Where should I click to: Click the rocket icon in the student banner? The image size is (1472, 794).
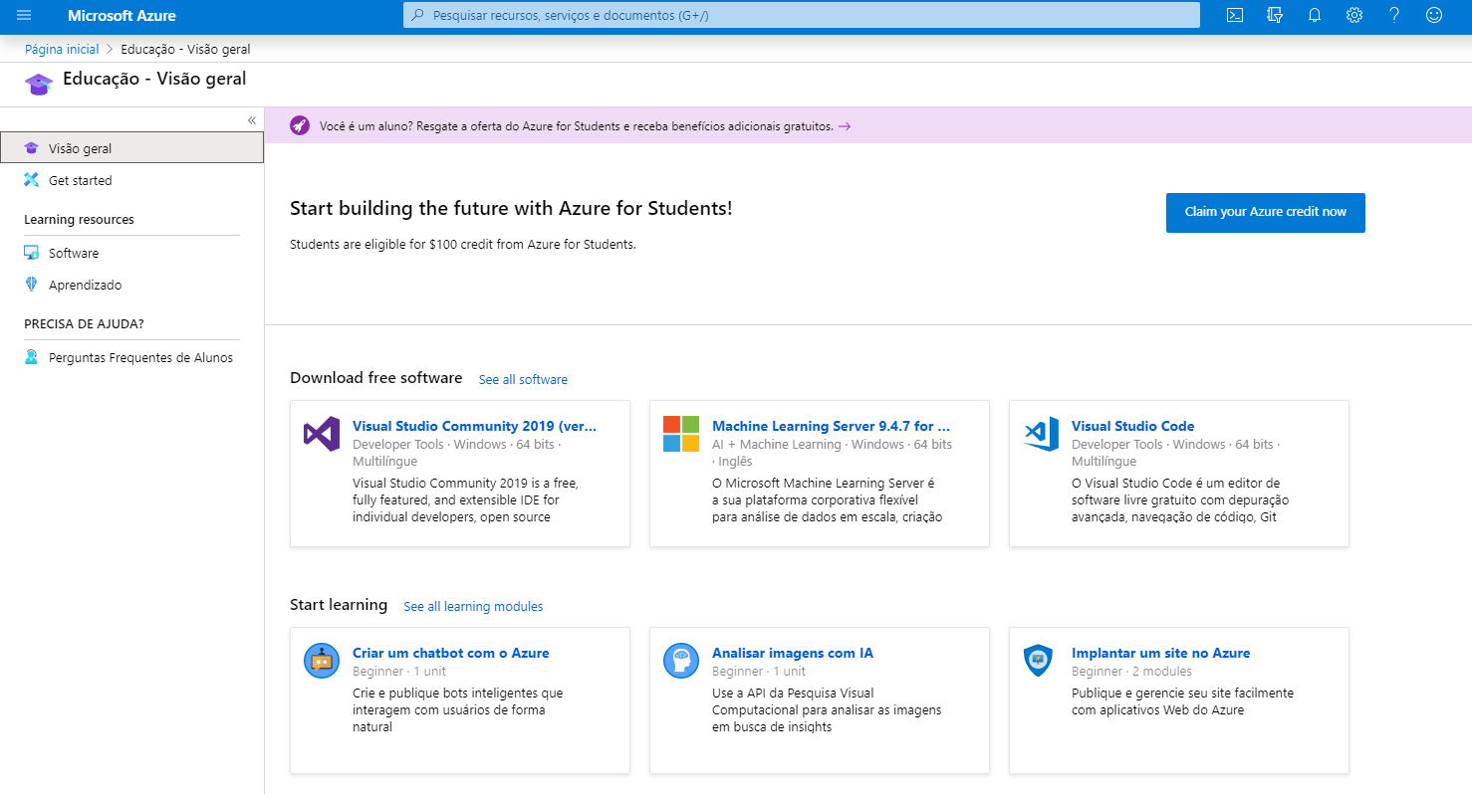coord(300,125)
